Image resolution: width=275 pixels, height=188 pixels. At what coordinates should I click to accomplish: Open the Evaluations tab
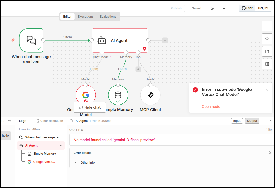(x=108, y=17)
